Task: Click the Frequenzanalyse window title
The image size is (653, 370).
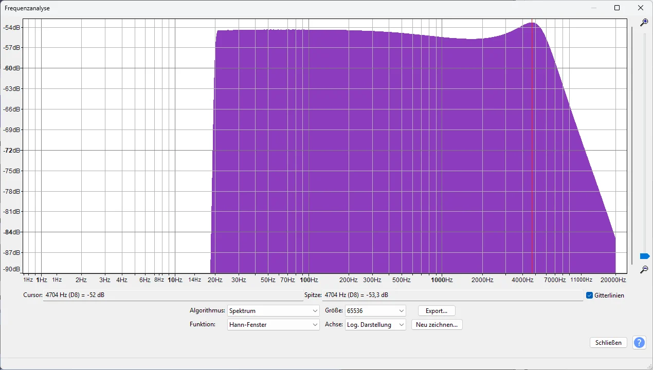Action: (x=27, y=8)
